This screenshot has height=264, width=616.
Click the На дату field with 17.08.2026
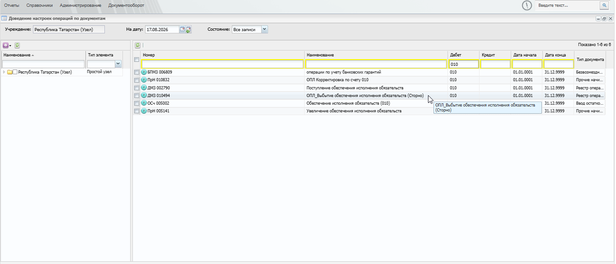coord(162,29)
